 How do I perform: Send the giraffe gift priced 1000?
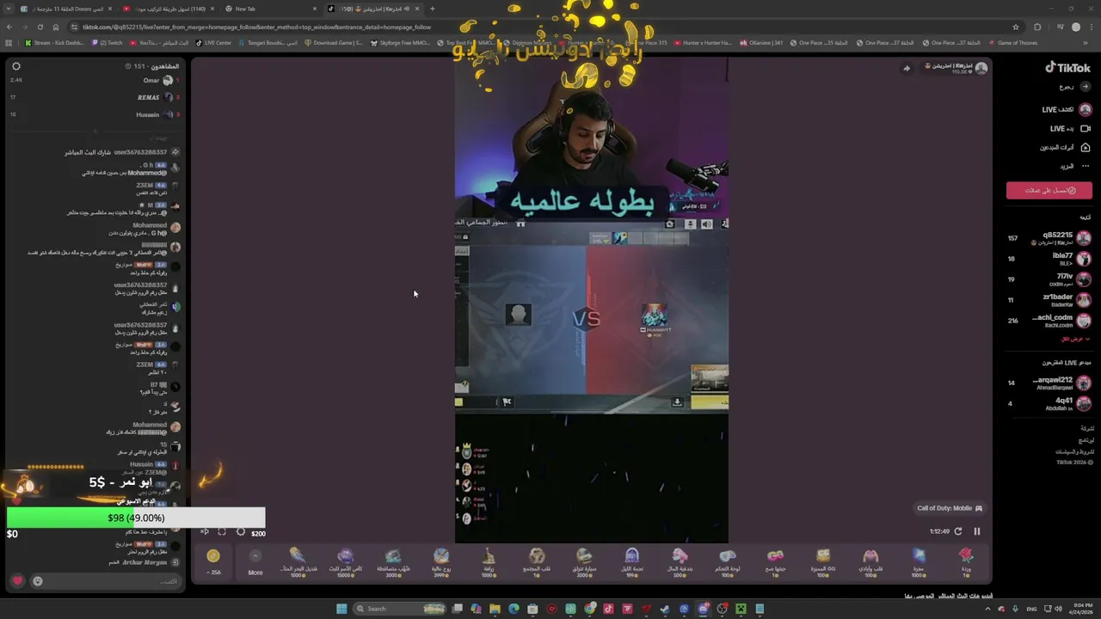(489, 561)
